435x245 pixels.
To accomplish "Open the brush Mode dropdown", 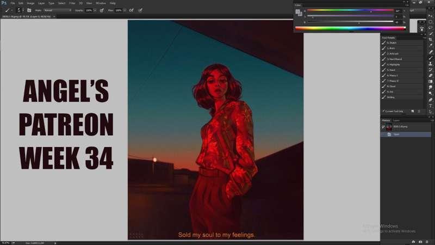I will tap(58, 10).
